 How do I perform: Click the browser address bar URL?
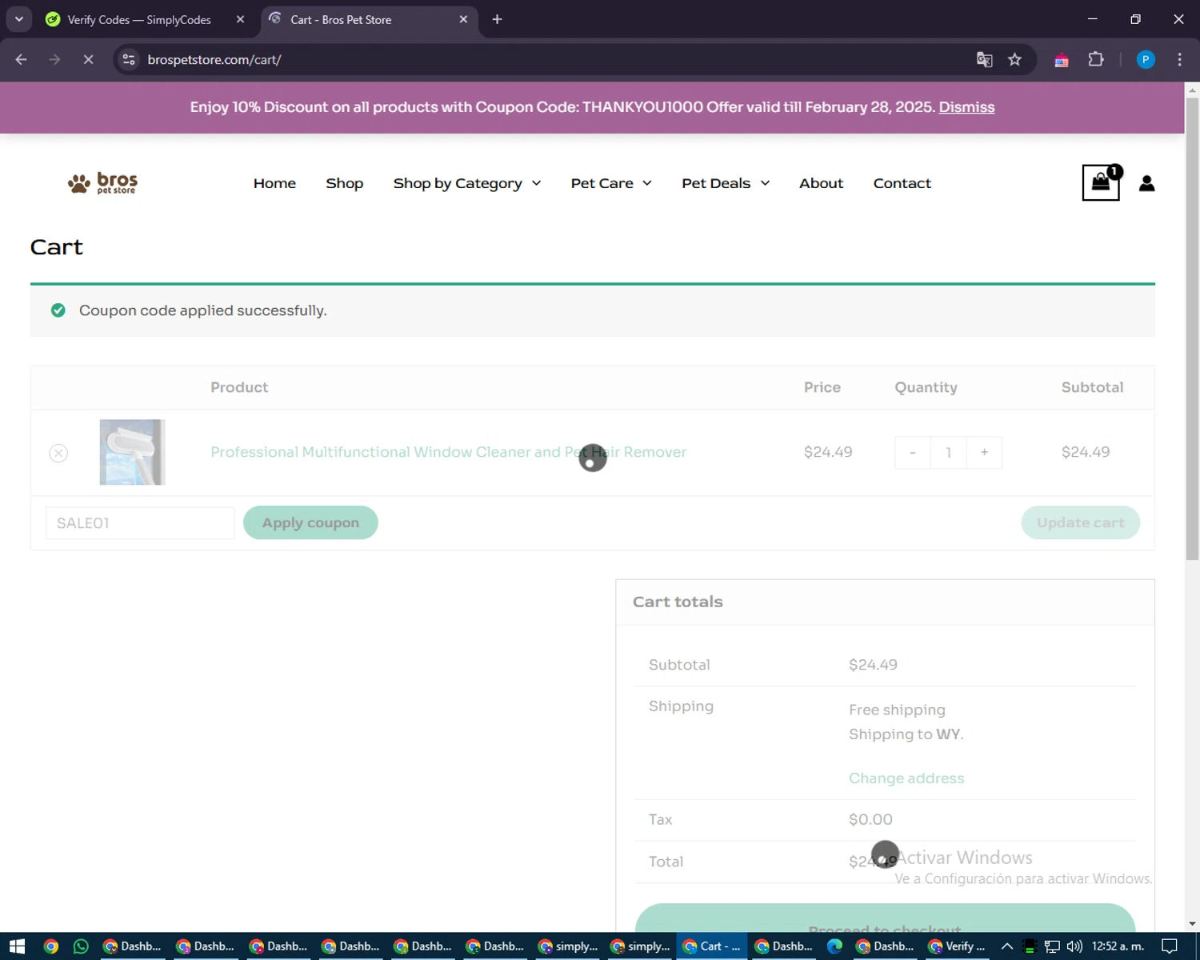(x=214, y=60)
